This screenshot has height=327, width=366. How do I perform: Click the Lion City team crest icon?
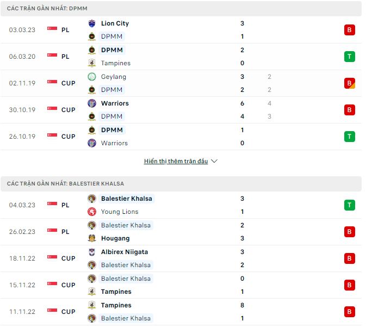[x=91, y=23]
